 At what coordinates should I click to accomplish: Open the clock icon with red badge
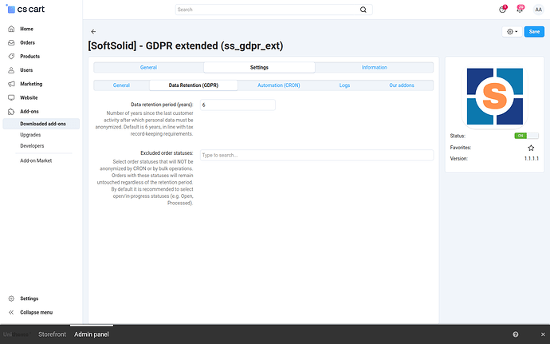pos(503,10)
